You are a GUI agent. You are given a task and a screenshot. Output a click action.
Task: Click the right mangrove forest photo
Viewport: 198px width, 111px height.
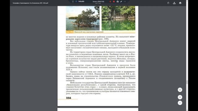click(x=118, y=18)
